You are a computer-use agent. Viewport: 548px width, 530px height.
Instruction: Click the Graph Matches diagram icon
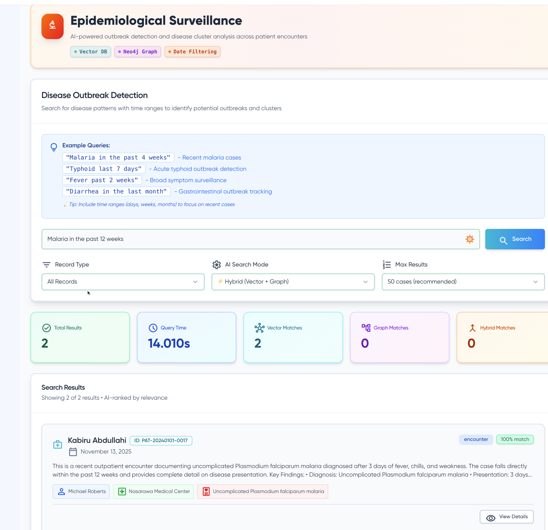(x=366, y=328)
